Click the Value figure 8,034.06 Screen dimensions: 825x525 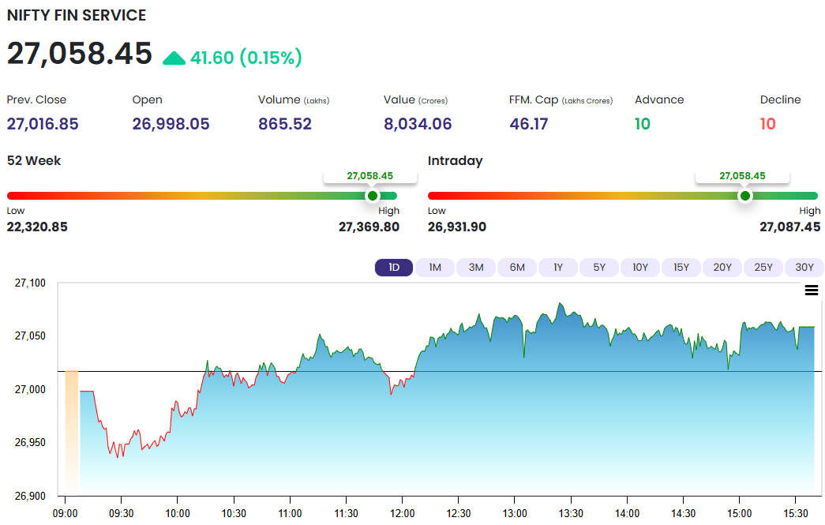coord(418,124)
